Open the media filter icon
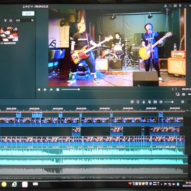 6,20
